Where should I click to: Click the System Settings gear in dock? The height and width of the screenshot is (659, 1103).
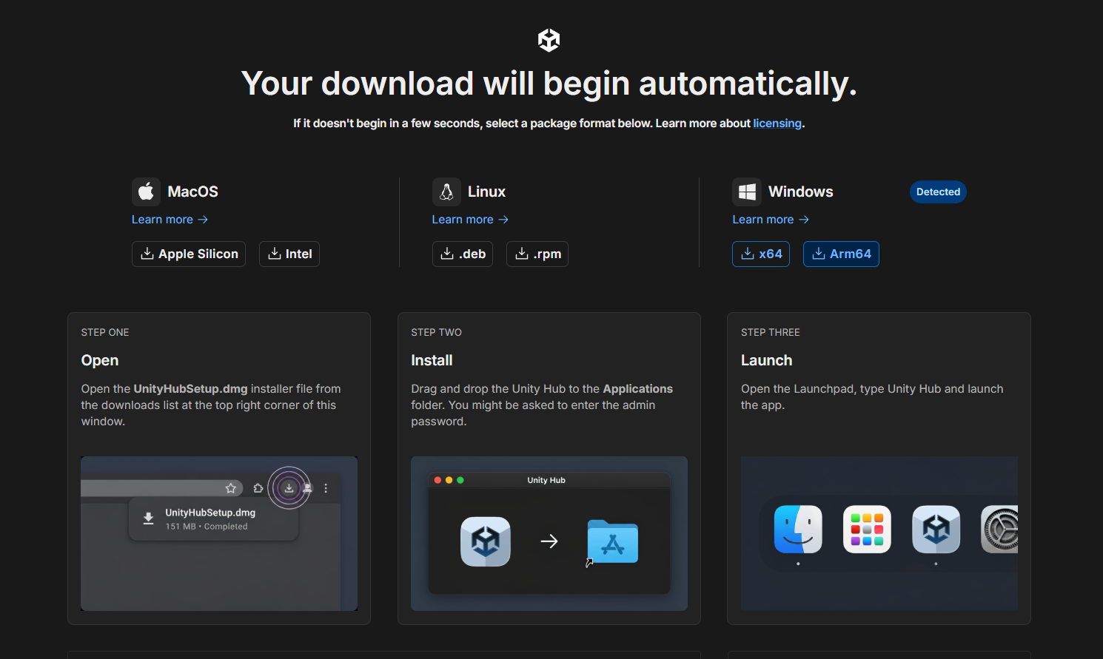[x=1000, y=530]
